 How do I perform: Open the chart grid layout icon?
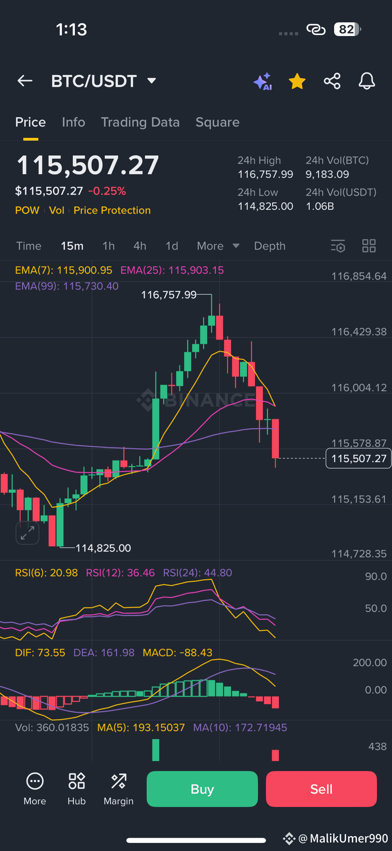[x=369, y=246]
